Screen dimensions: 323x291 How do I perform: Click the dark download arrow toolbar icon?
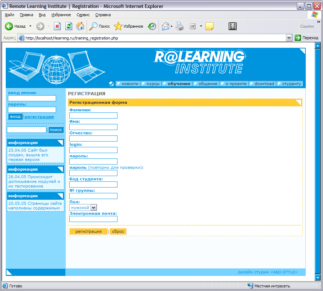(232, 26)
